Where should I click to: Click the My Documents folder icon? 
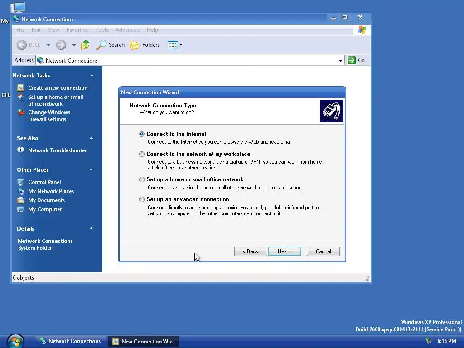[x=21, y=200]
